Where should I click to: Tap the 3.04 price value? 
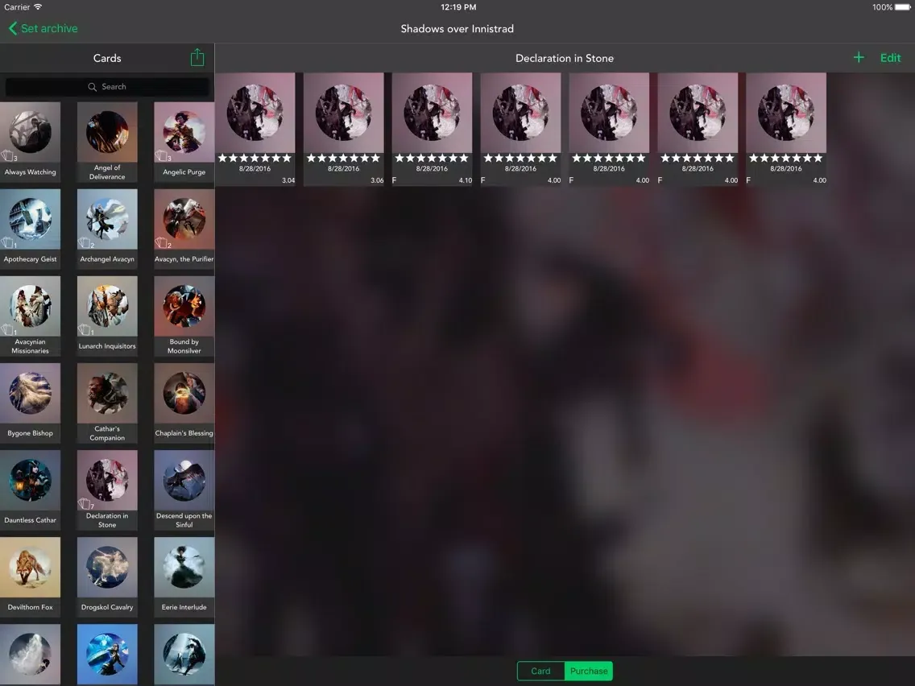coord(288,180)
